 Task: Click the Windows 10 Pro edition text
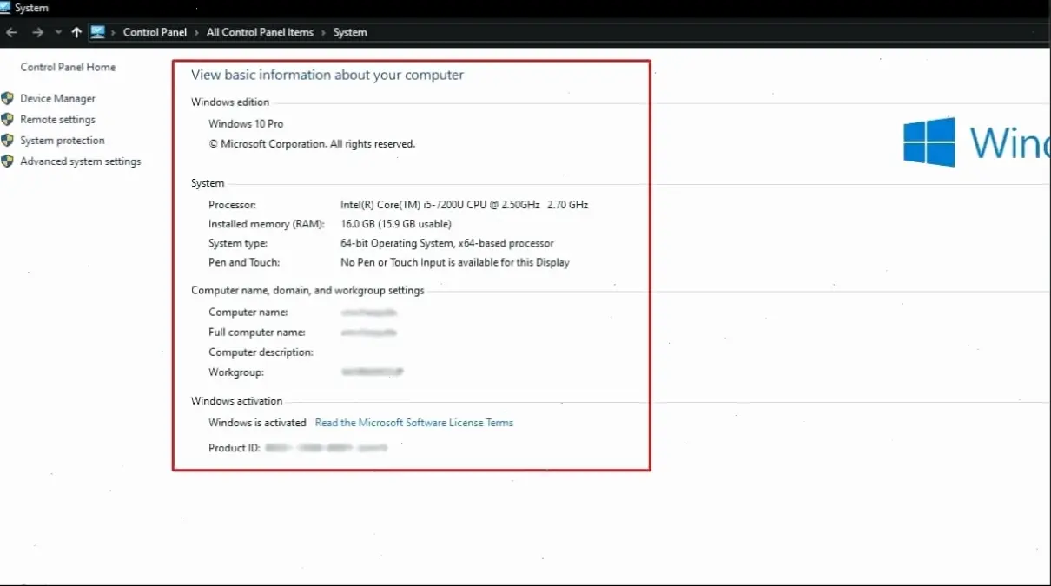246,124
